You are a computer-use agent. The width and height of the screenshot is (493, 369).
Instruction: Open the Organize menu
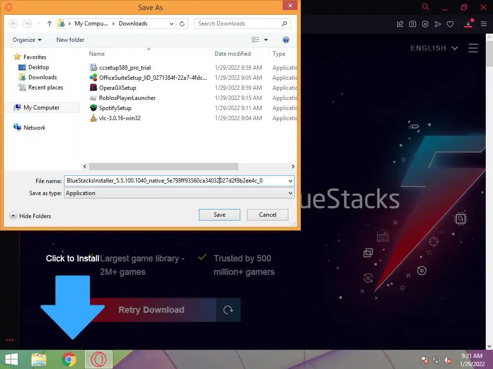pyautogui.click(x=27, y=40)
